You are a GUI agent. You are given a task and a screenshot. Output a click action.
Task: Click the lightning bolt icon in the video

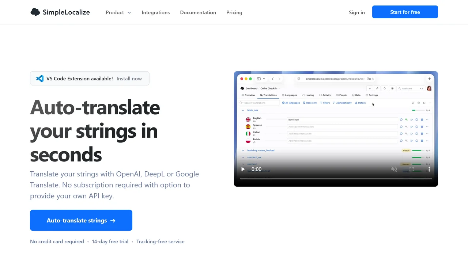[377, 88]
